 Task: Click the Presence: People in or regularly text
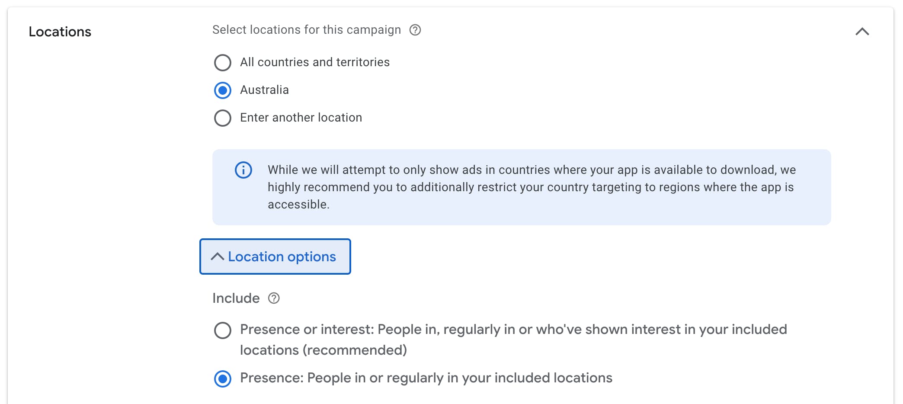(x=426, y=378)
